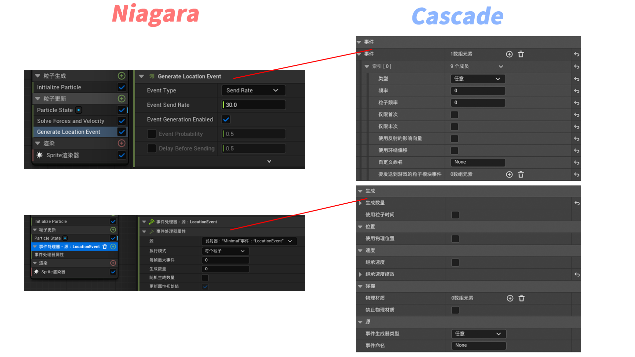Add an element to the 物理材质 array
The image size is (635, 357).
tap(510, 298)
